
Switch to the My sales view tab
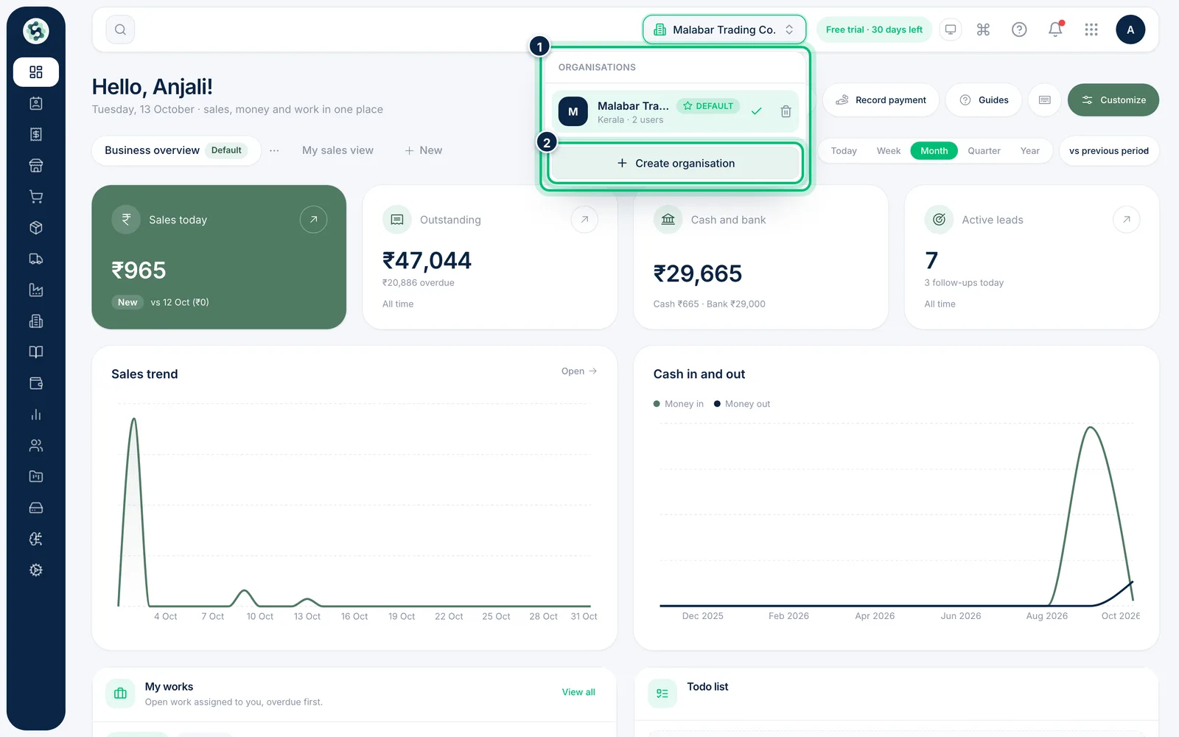[x=337, y=150]
